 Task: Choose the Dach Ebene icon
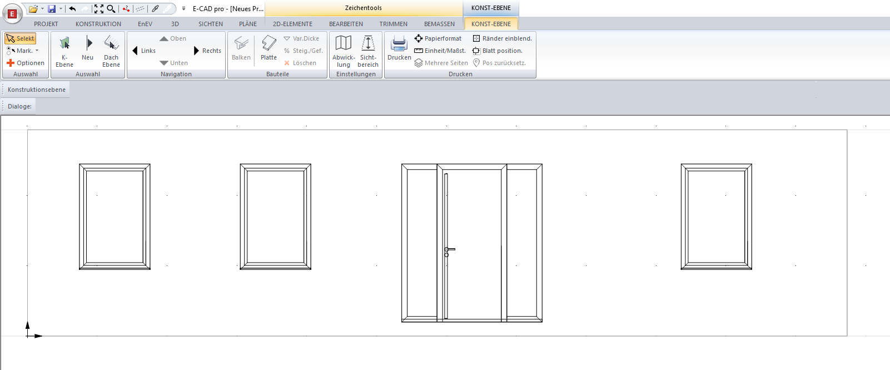click(111, 51)
